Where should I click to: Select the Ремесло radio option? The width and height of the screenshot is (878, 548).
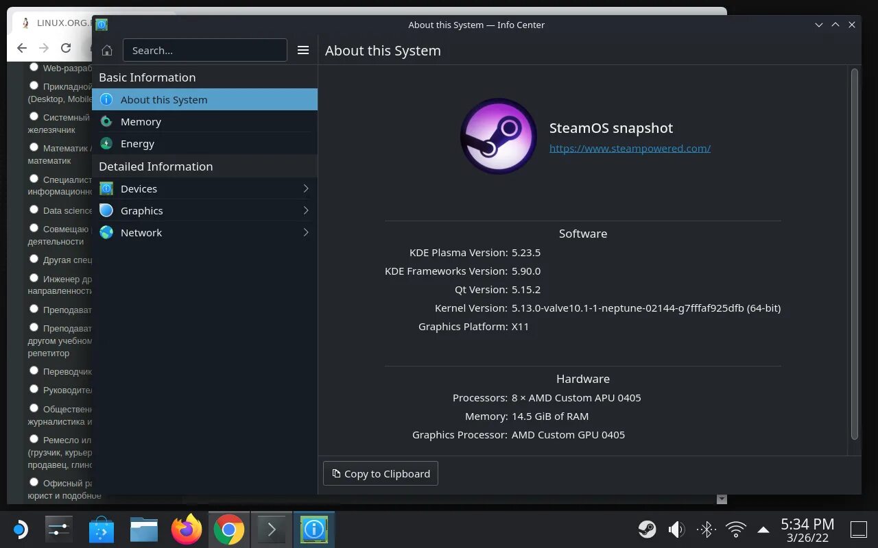click(x=34, y=439)
